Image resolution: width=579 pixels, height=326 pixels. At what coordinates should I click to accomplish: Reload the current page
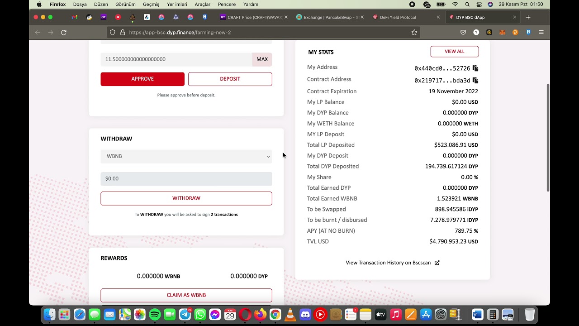coord(64,33)
